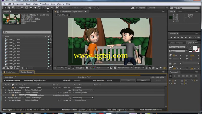The width and height of the screenshot is (202, 114).
Task: Select the Pen tool
Action: coord(35,8)
